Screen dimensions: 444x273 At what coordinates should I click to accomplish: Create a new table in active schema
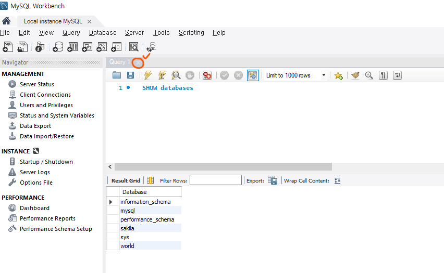[x=72, y=47]
